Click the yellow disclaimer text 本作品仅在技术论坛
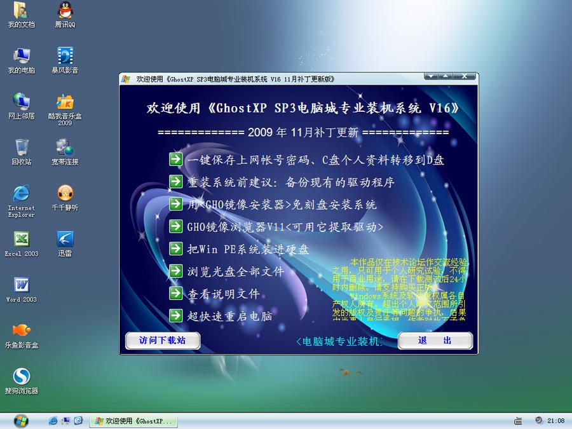Screen dimensions: 572x429 click(399, 290)
